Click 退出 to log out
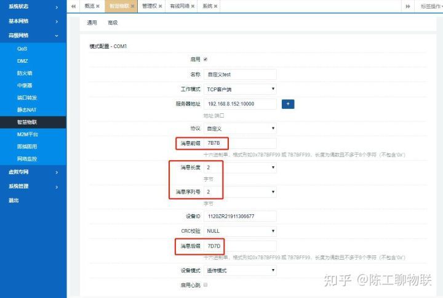This screenshot has width=443, height=298. (14, 201)
